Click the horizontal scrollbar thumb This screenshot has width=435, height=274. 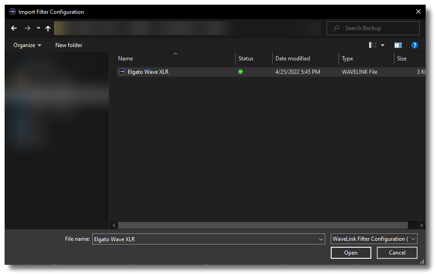(263, 226)
